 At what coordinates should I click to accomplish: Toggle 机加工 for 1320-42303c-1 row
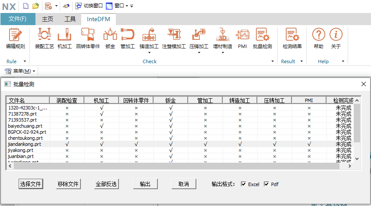click(x=102, y=108)
